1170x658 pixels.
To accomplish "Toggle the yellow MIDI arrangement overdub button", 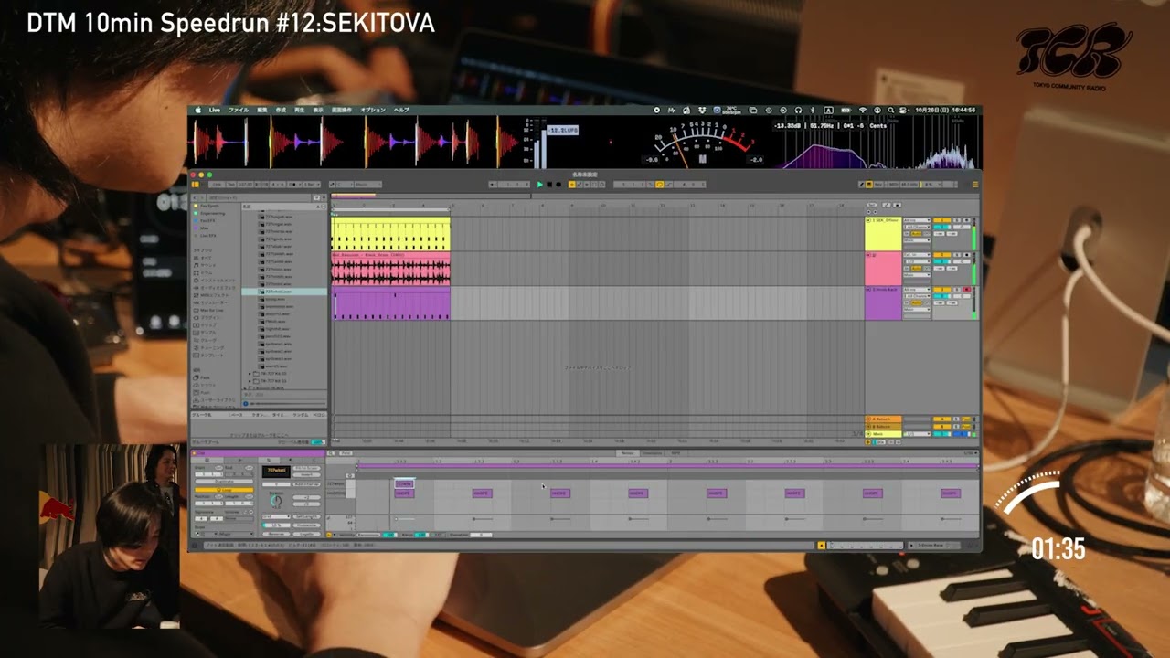I will (x=571, y=185).
